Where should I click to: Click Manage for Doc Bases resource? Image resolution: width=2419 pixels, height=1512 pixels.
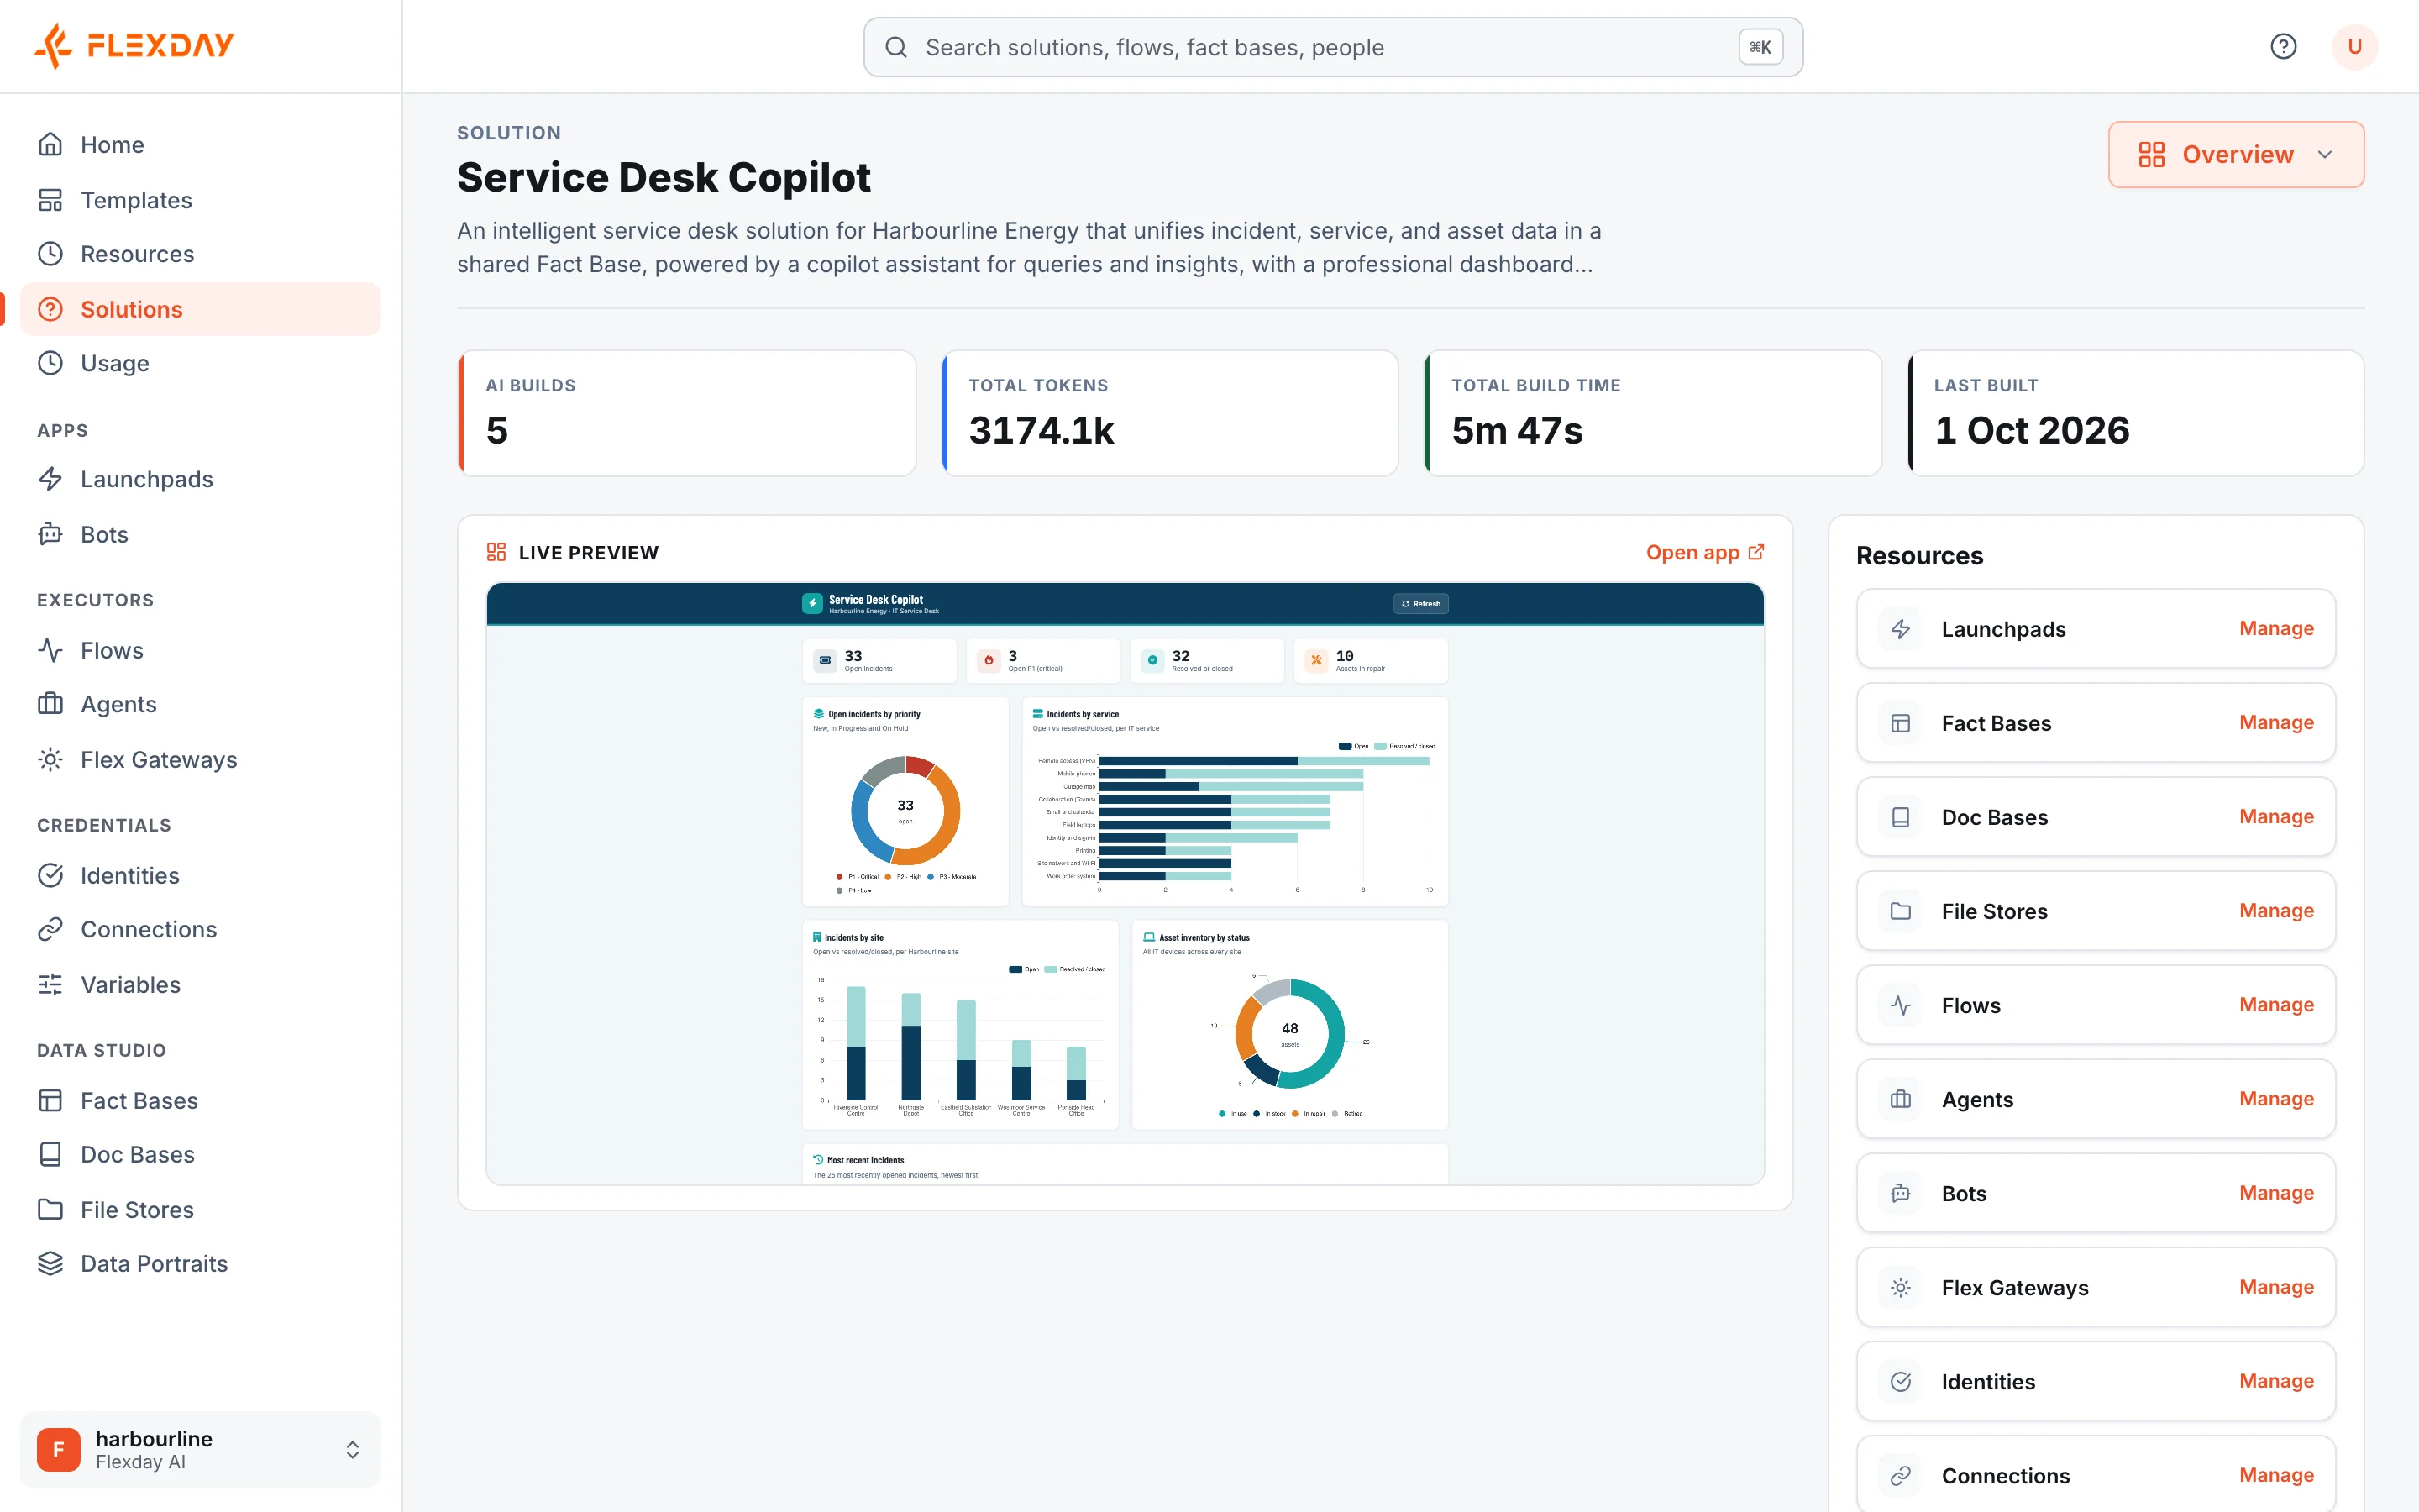click(x=2276, y=816)
